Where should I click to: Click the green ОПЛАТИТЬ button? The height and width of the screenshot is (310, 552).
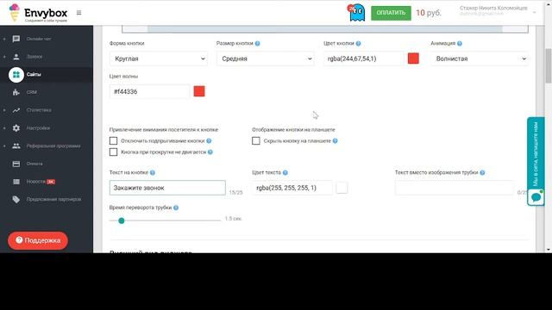tap(391, 13)
